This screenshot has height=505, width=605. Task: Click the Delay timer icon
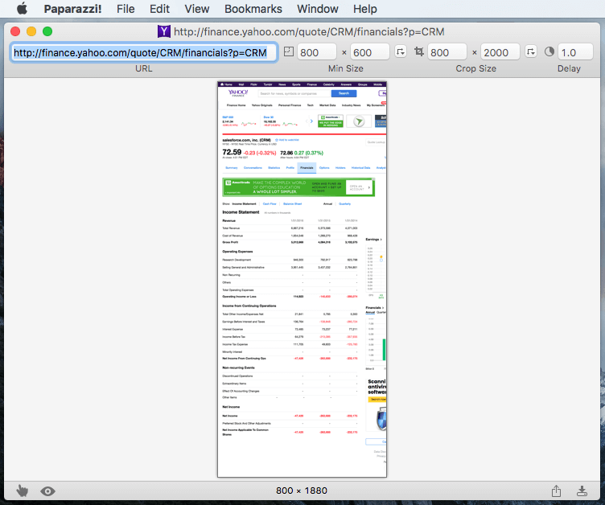tap(549, 51)
